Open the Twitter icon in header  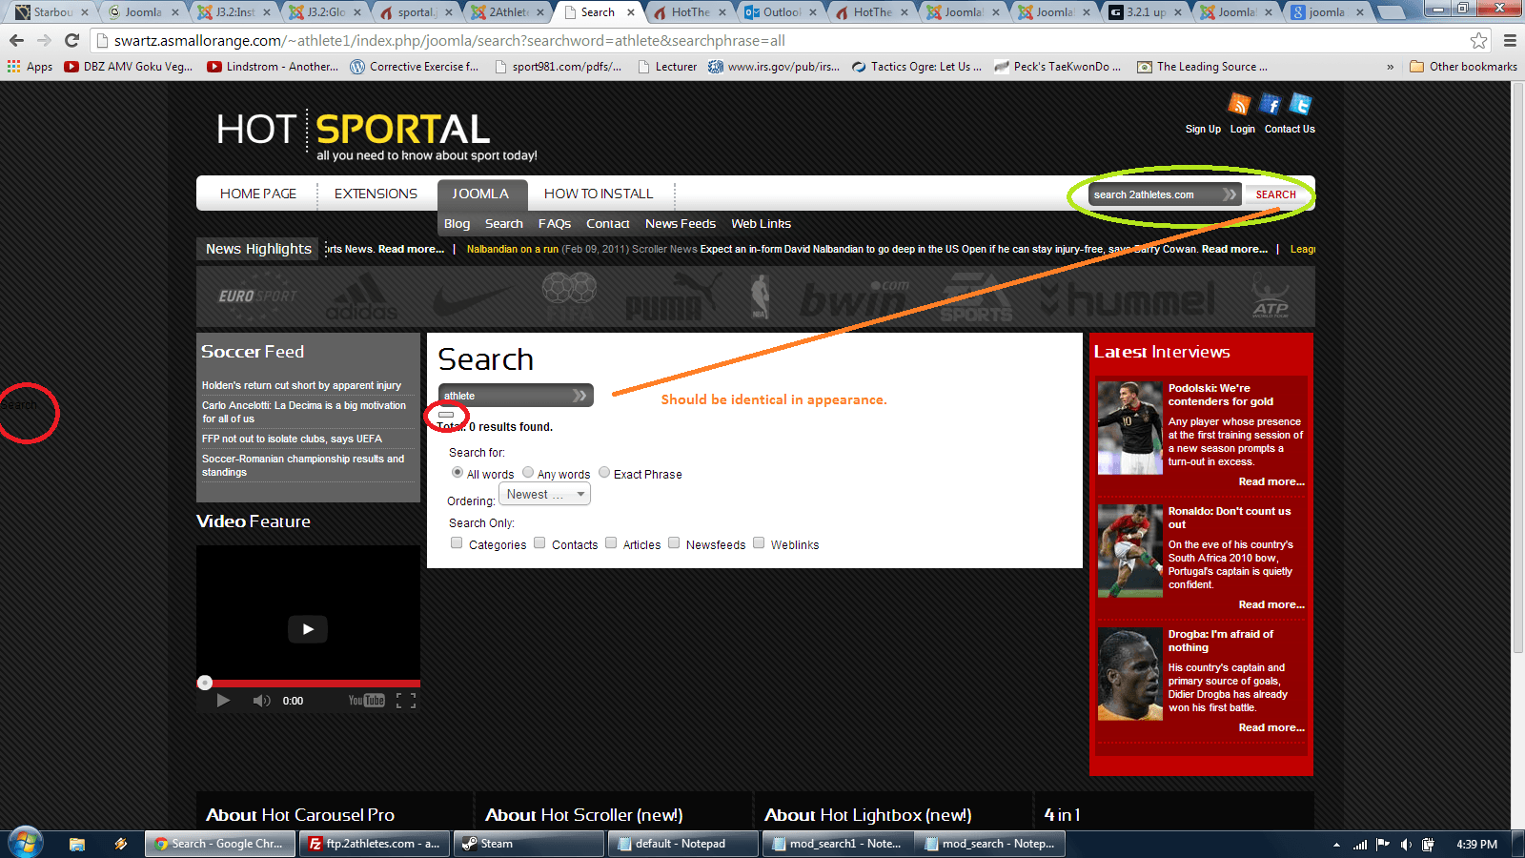(1301, 104)
